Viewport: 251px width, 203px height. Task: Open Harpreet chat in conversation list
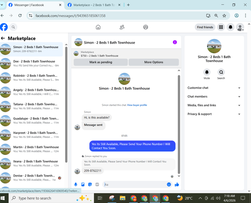32,135
